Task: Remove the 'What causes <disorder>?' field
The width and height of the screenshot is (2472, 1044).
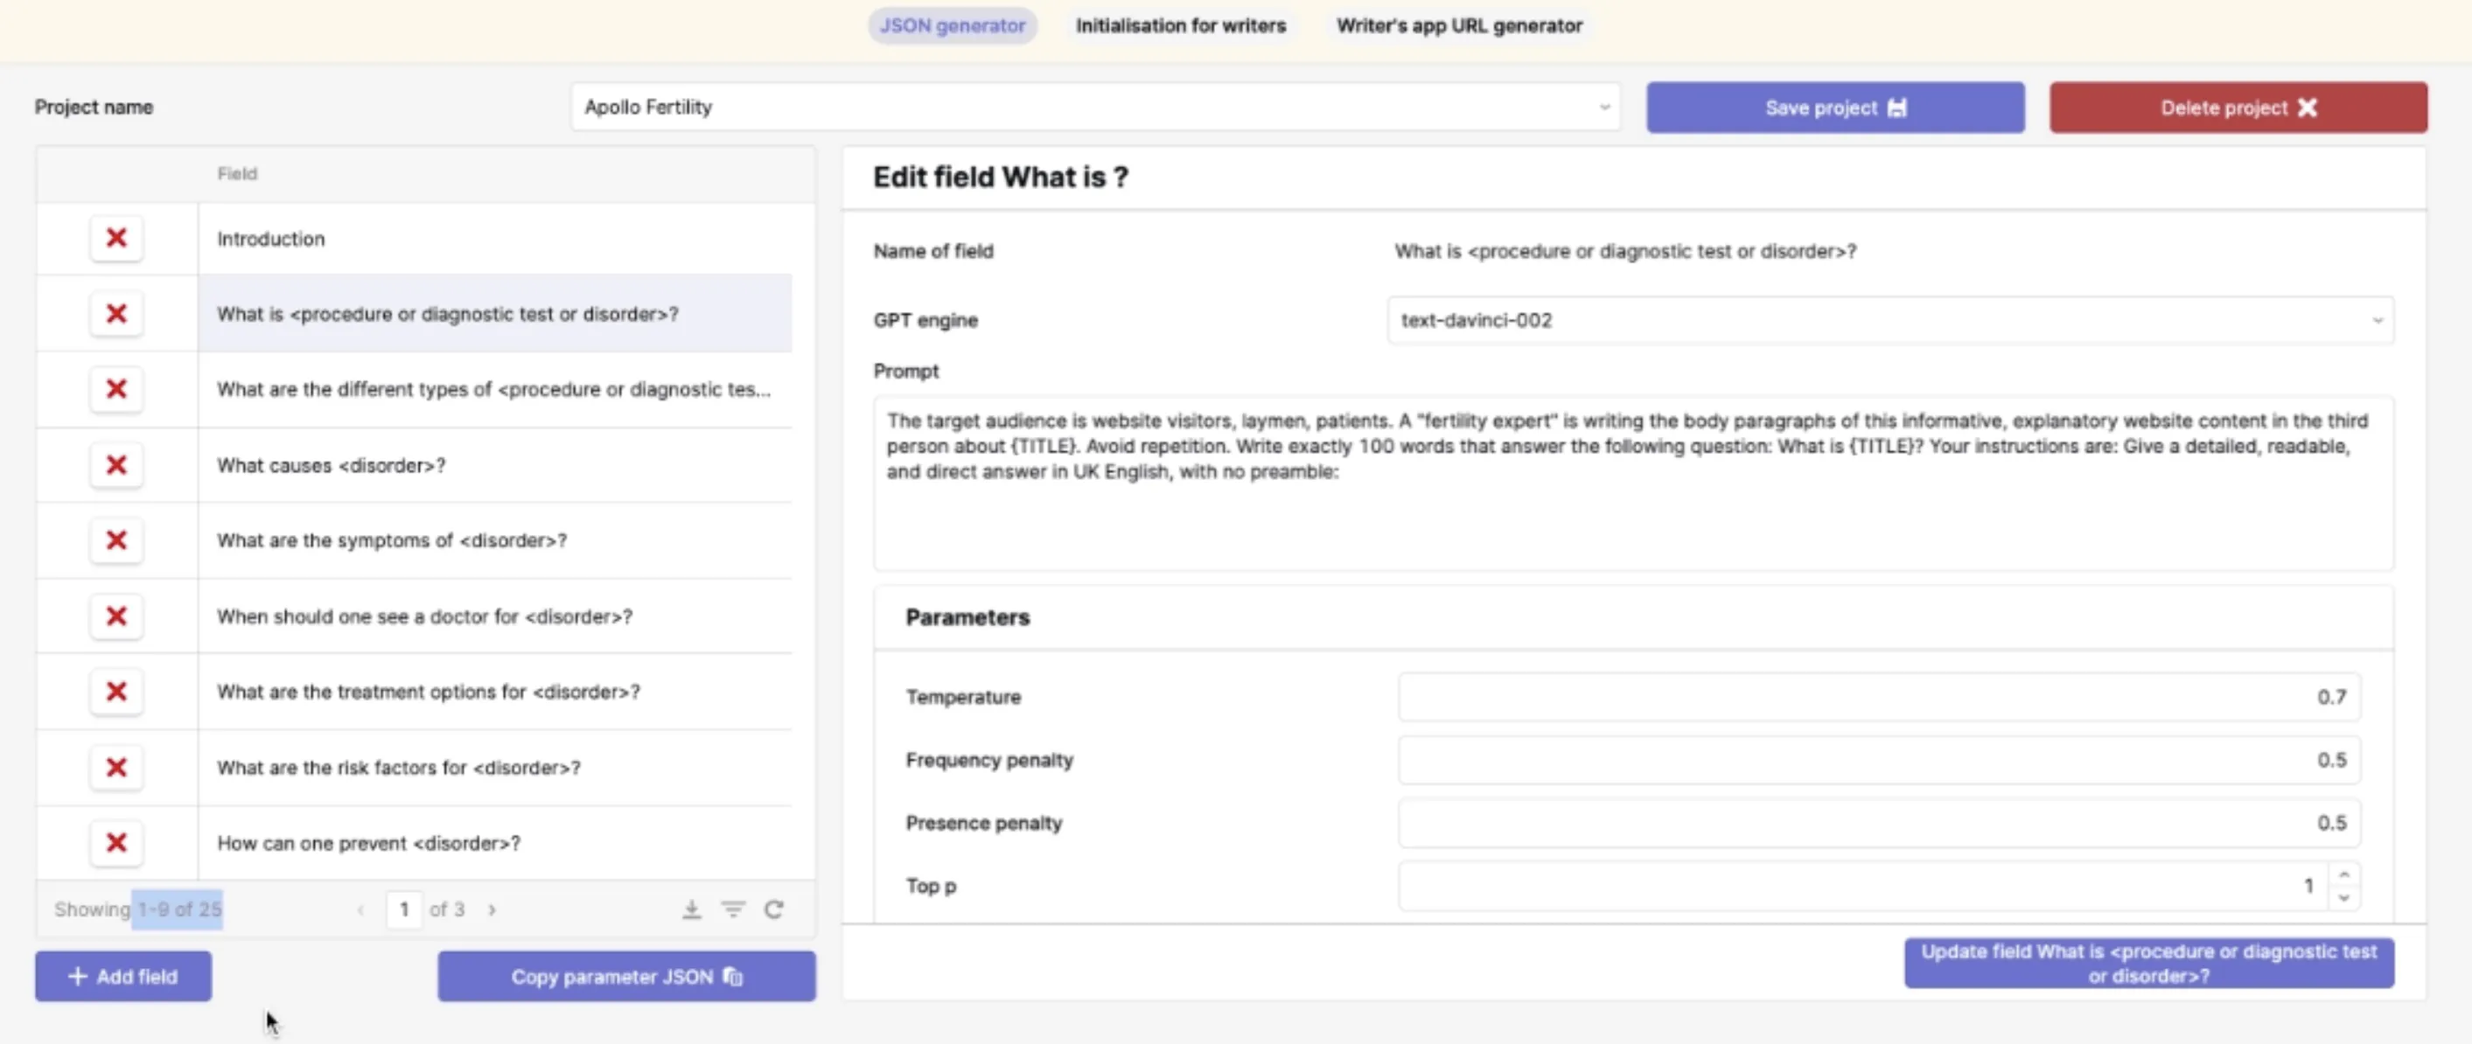Action: tap(116, 465)
